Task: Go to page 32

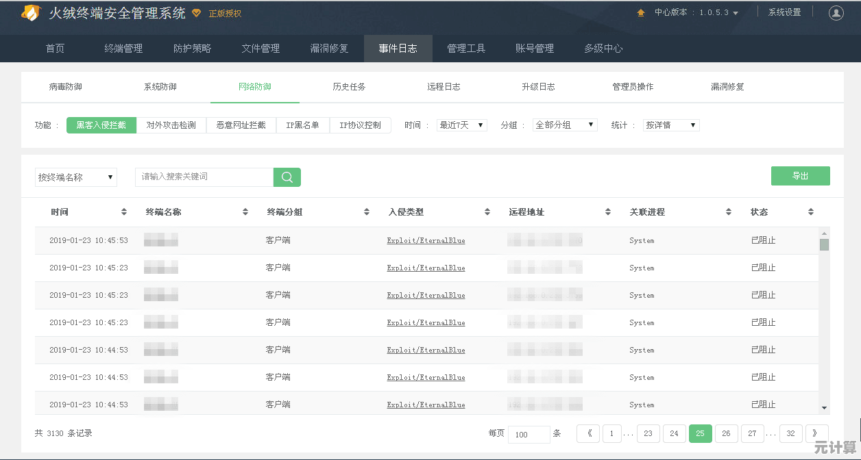Action: (x=791, y=433)
